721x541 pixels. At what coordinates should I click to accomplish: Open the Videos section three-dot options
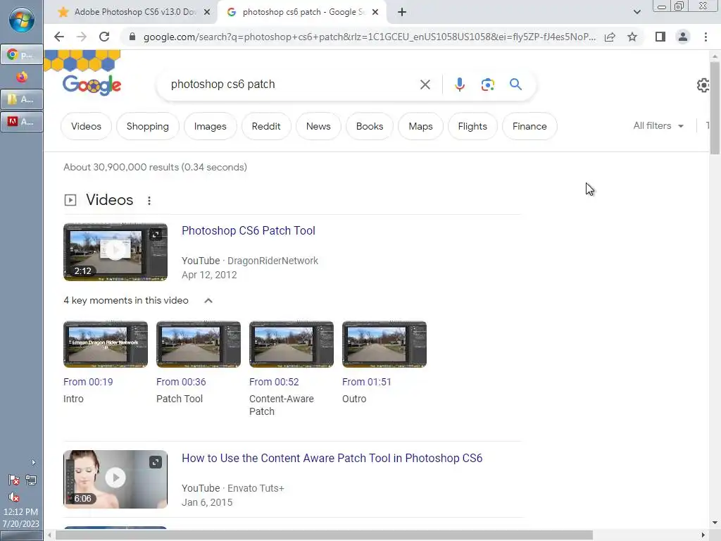pyautogui.click(x=149, y=201)
